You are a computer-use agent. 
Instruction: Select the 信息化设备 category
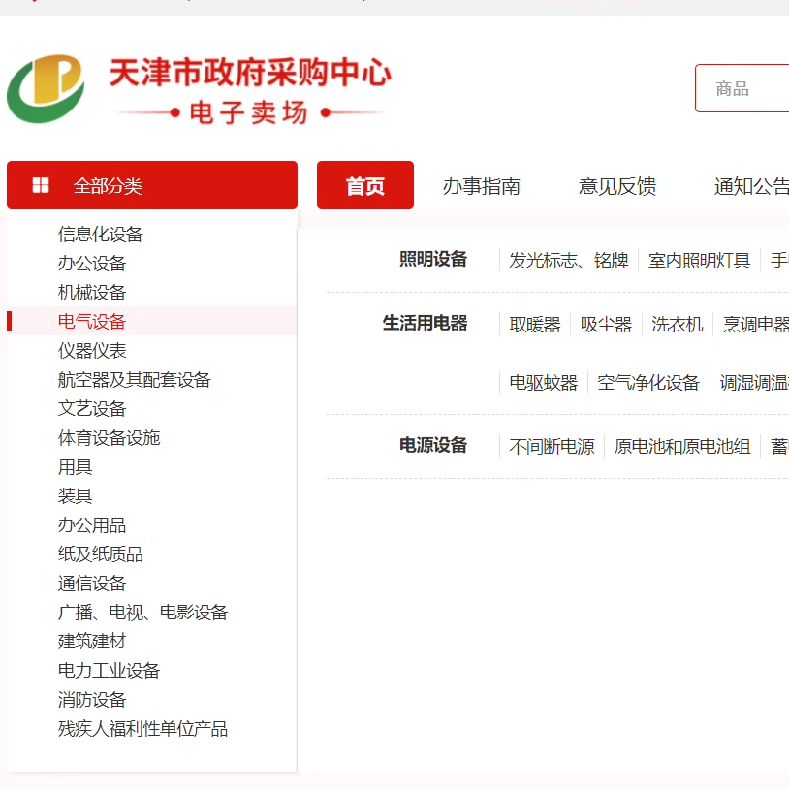pyautogui.click(x=101, y=234)
